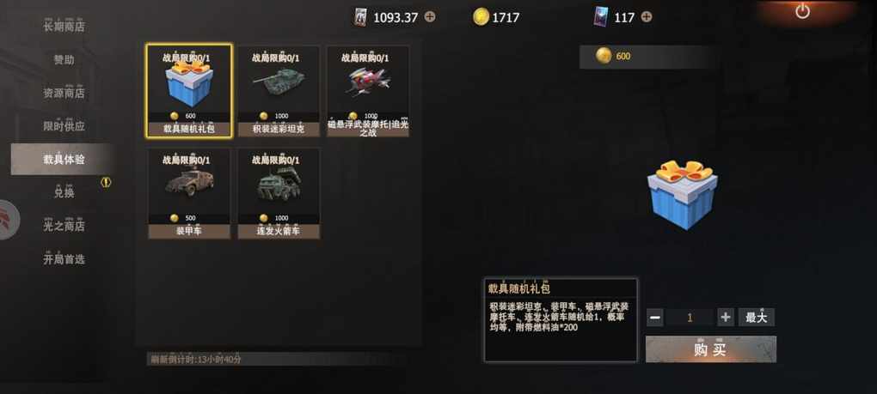
Task: Set quantity to maximum with 最大
Action: (x=756, y=318)
